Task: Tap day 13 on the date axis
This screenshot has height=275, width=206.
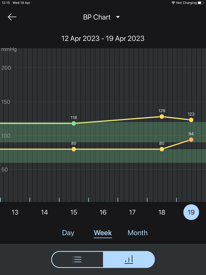Action: tap(15, 212)
